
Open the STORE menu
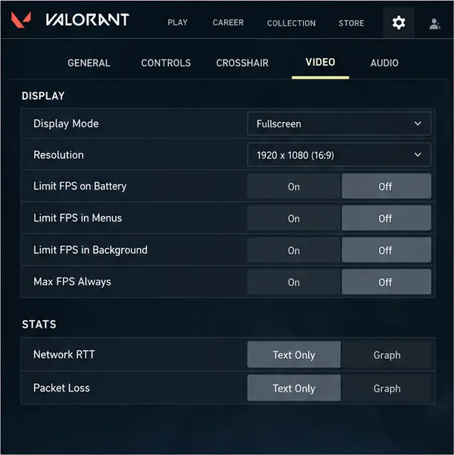[351, 23]
